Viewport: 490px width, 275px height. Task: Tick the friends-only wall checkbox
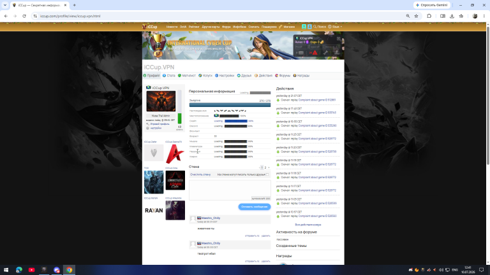[267, 174]
